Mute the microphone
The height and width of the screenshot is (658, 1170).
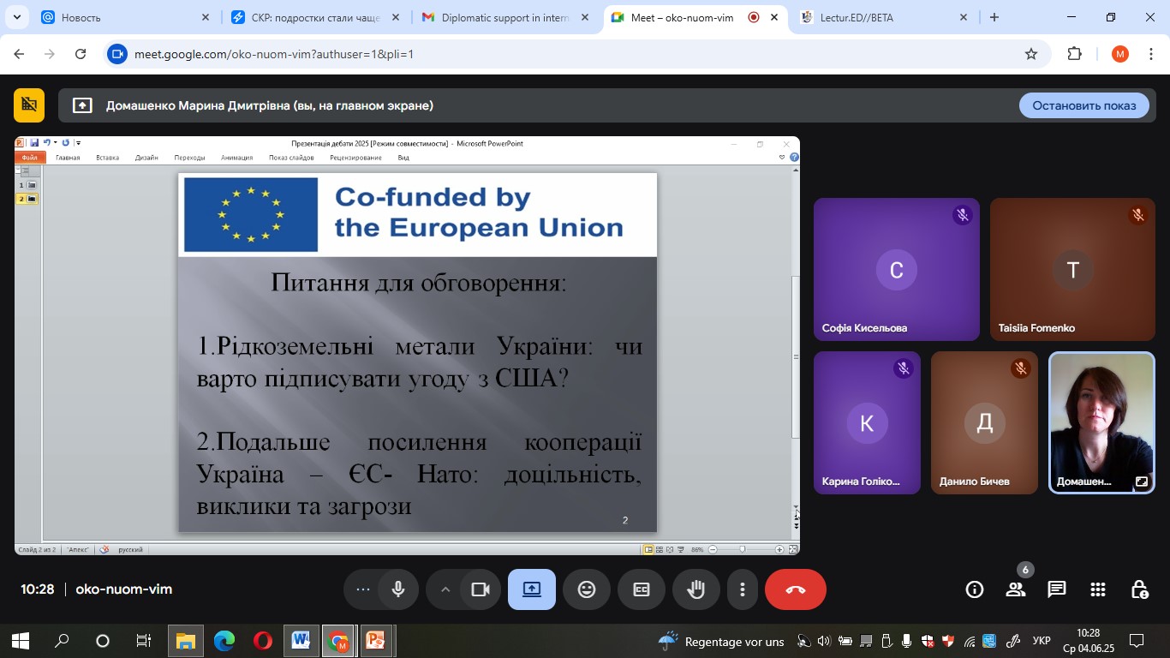[x=398, y=589]
